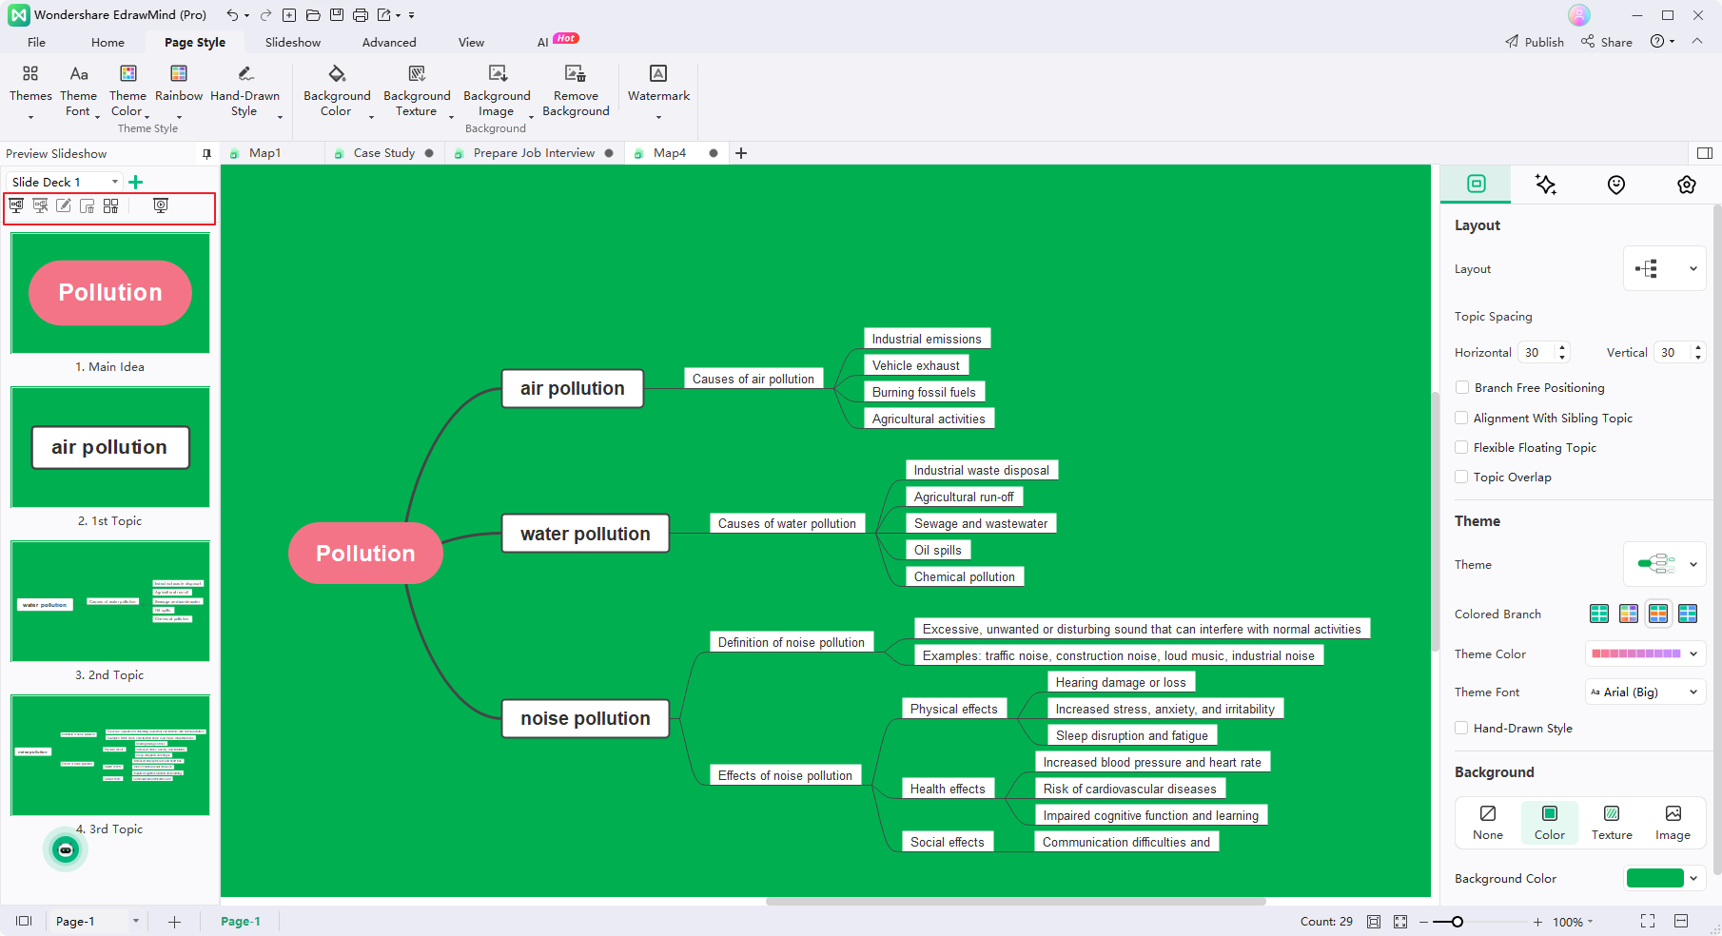Save the document with the floppy disk icon
Viewport: 1722px width, 936px height.
click(337, 15)
